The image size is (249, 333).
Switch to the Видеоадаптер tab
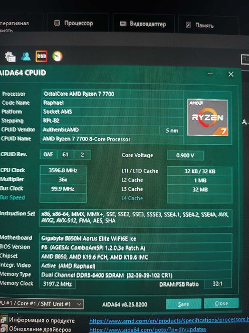[x=144, y=23]
